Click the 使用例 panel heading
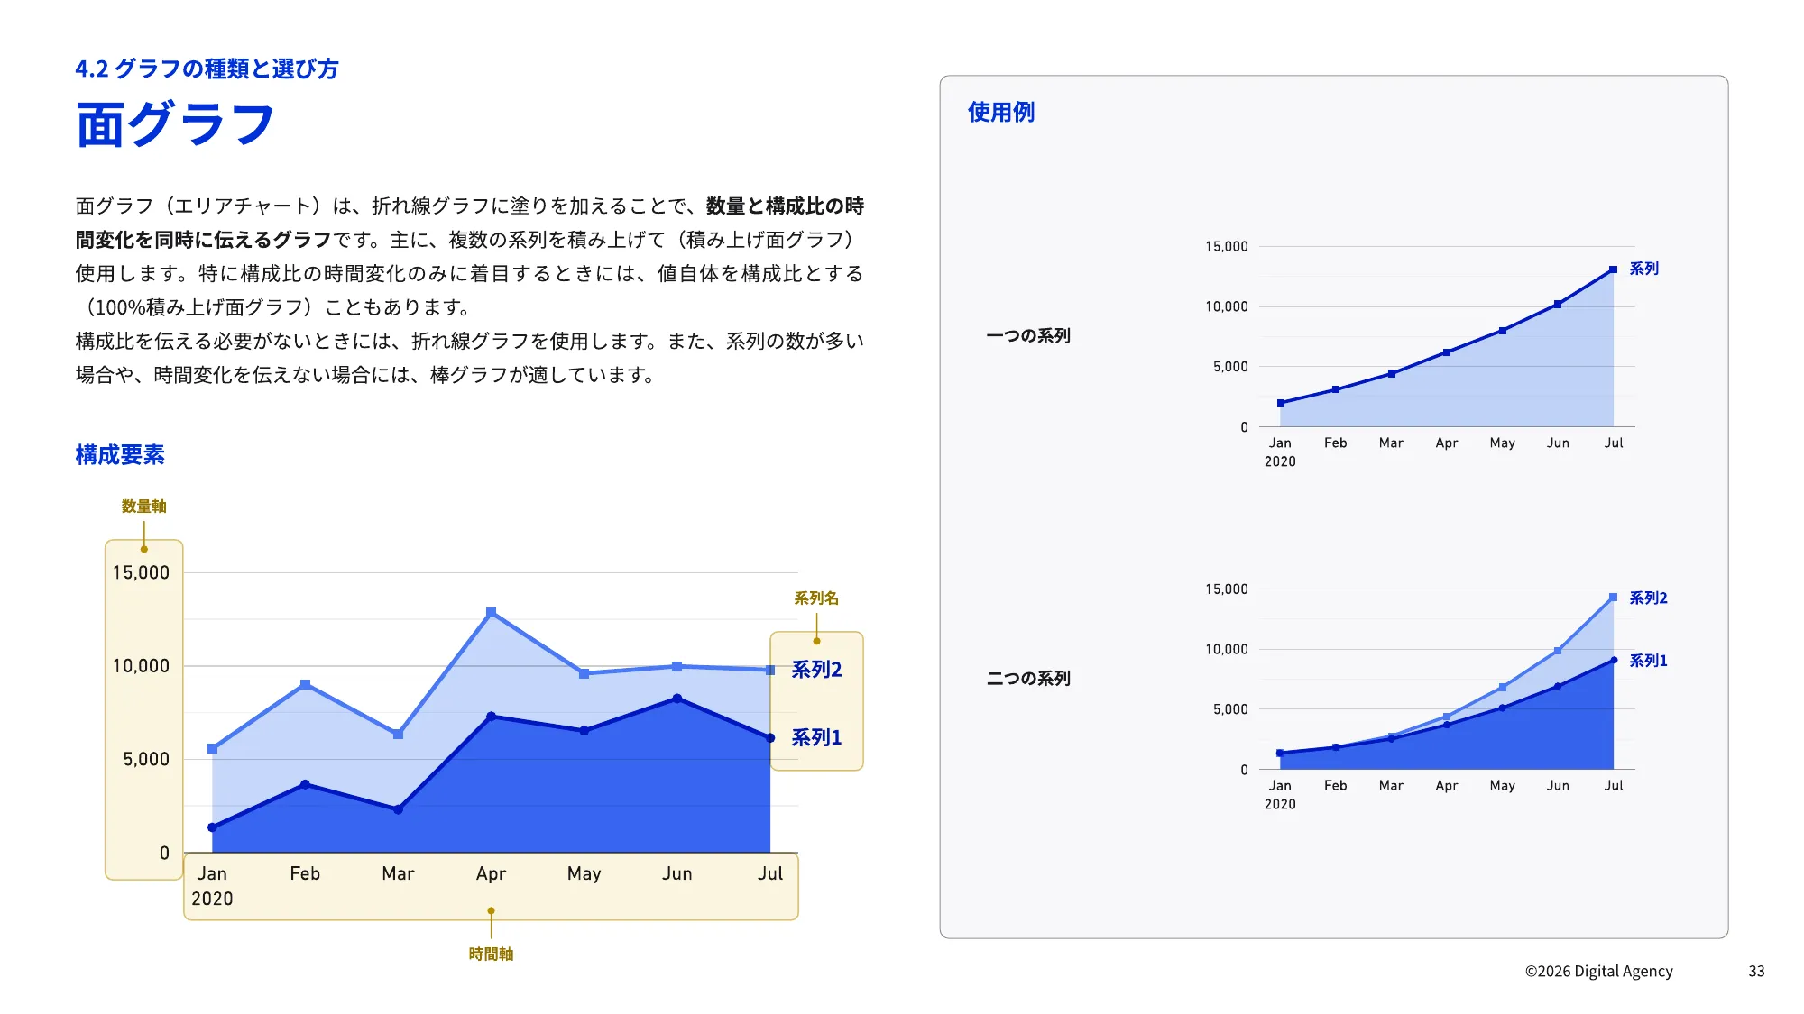1804x1014 pixels. [x=1001, y=114]
